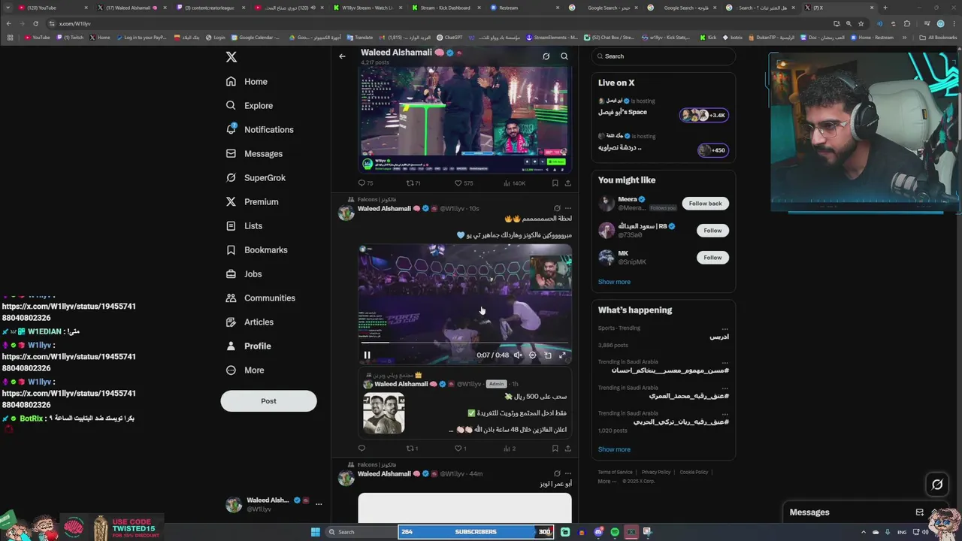
Task: Open quoted post's two-men thumbnail image
Action: (x=383, y=413)
